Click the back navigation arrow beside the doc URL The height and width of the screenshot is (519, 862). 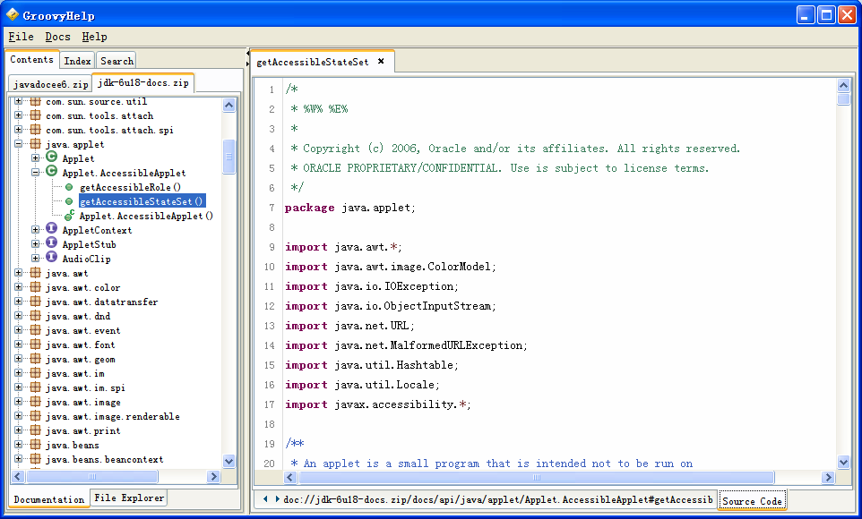[265, 499]
